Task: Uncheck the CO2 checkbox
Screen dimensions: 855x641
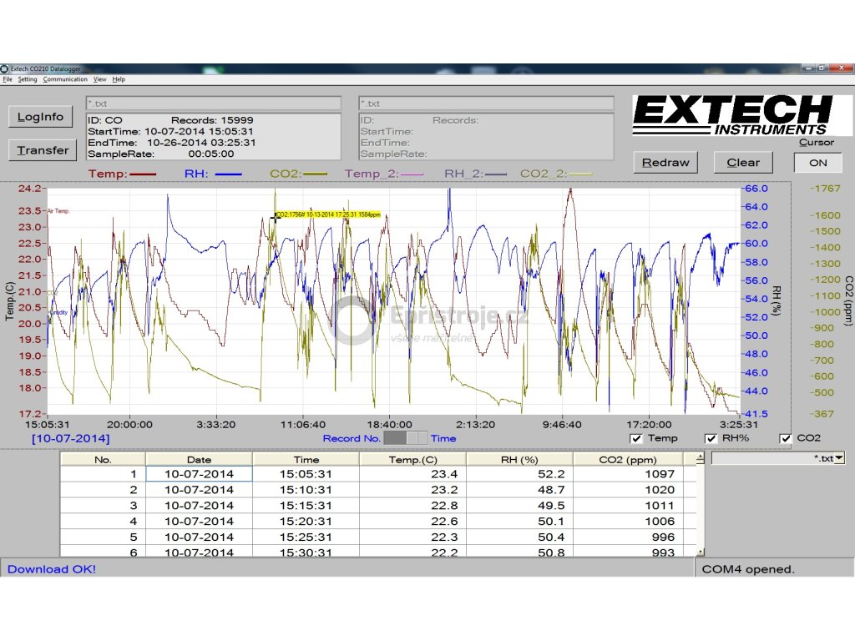Action: tap(785, 438)
